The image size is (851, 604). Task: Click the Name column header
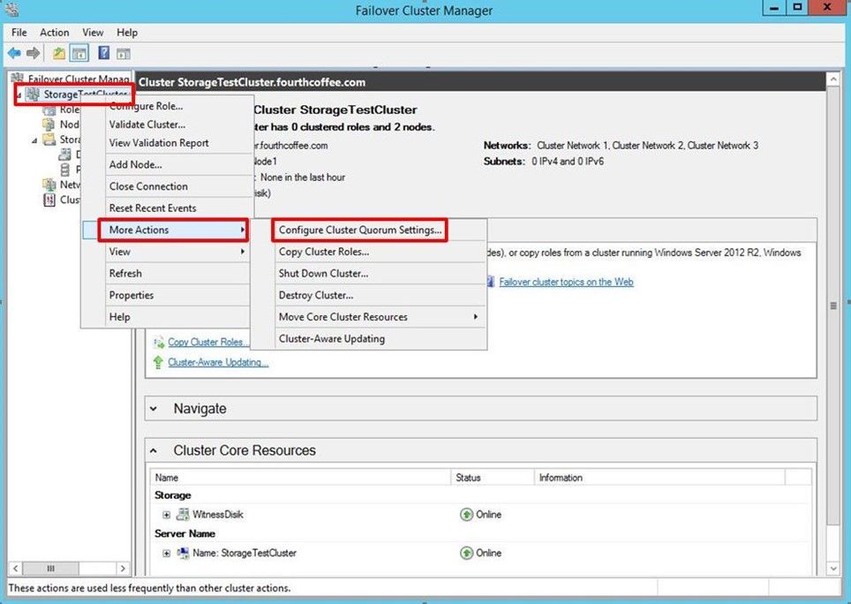pos(300,478)
